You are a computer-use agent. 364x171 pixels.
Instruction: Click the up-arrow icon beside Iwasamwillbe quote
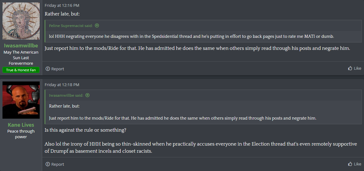click(x=87, y=95)
